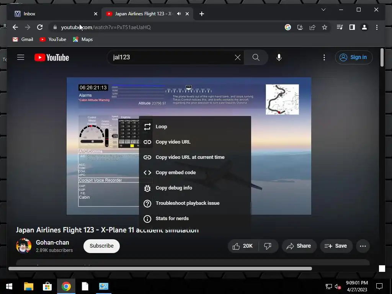Choose Copy video URL at current time
Screen dimensions: 392x294
pyautogui.click(x=195, y=157)
